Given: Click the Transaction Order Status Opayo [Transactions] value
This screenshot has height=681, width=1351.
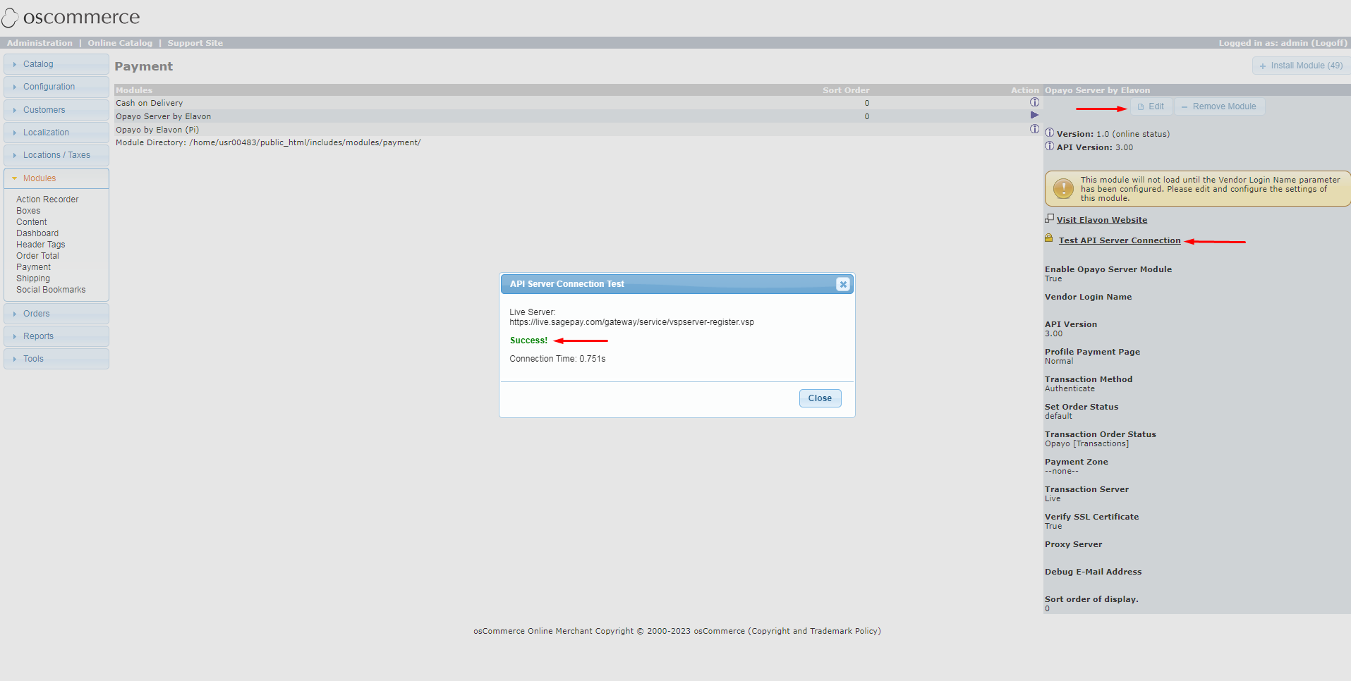Looking at the screenshot, I should [x=1086, y=443].
